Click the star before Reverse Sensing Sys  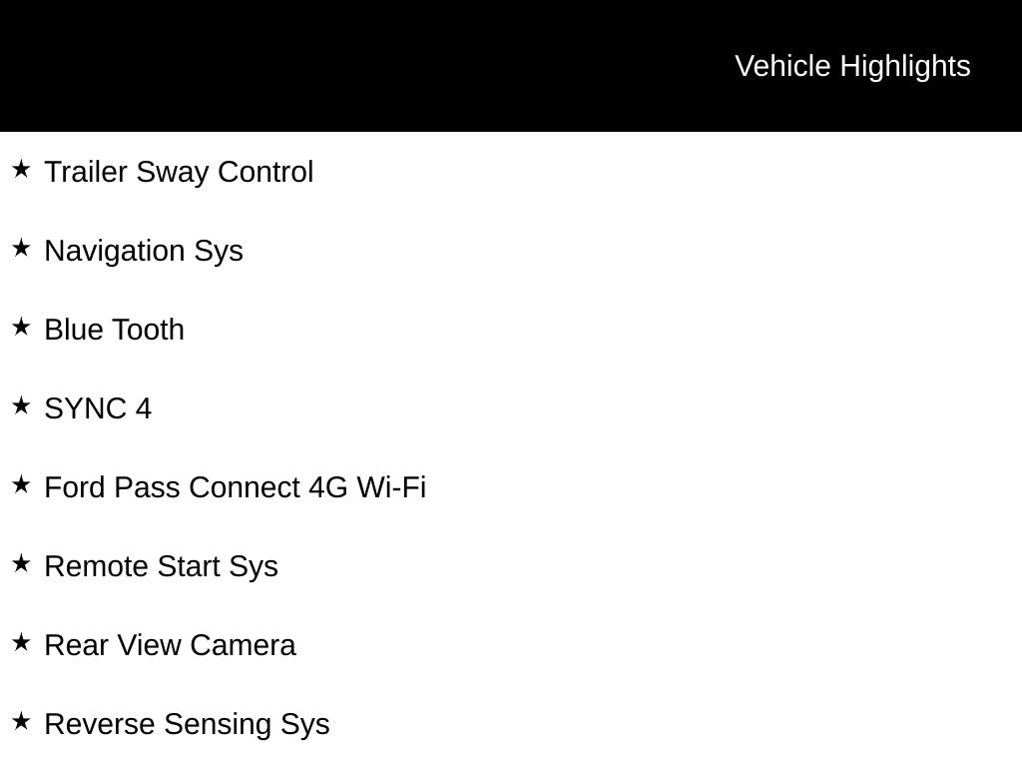pos(21,721)
